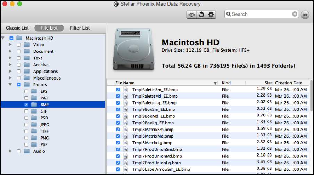Click the File Name sort arrow indicator
314x175 pixels.
(215, 83)
